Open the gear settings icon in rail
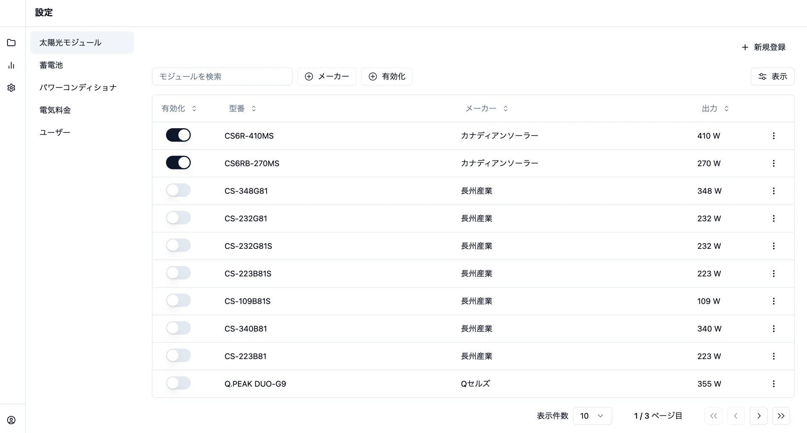The width and height of the screenshot is (807, 433). pyautogui.click(x=11, y=87)
